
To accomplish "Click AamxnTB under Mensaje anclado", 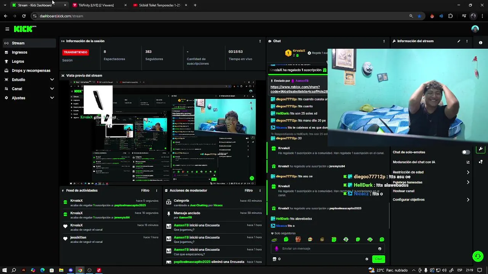I will (x=185, y=217).
